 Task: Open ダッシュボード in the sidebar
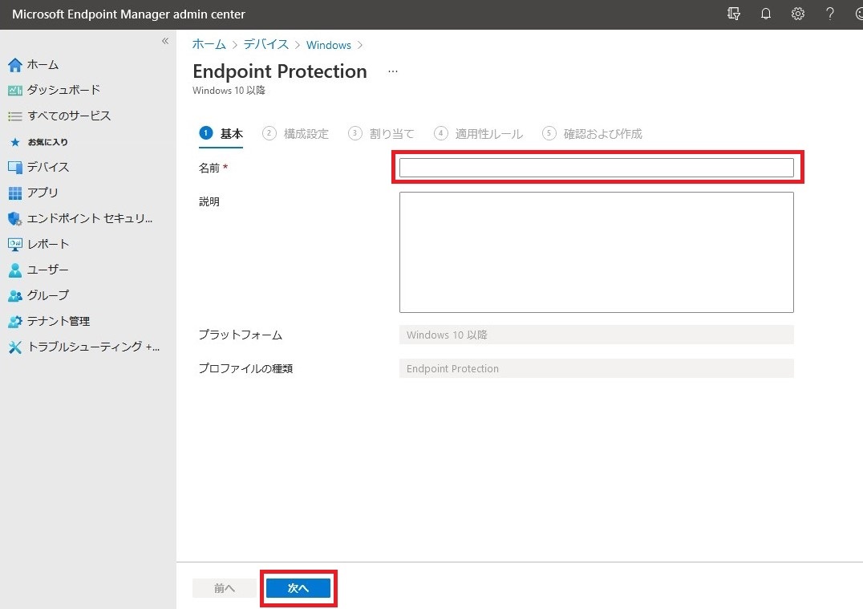(64, 91)
